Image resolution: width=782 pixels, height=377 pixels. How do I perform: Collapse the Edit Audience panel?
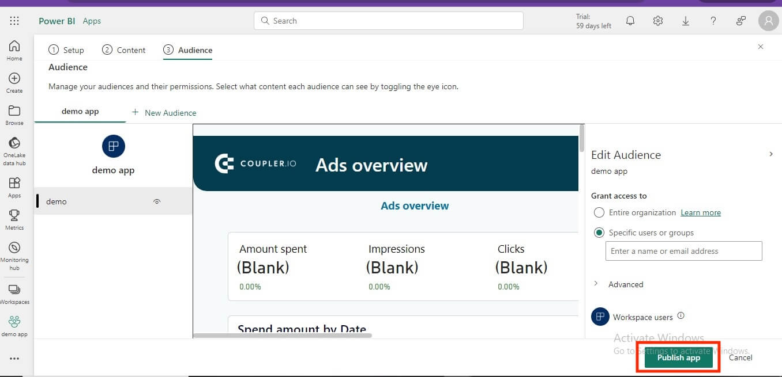click(x=771, y=154)
